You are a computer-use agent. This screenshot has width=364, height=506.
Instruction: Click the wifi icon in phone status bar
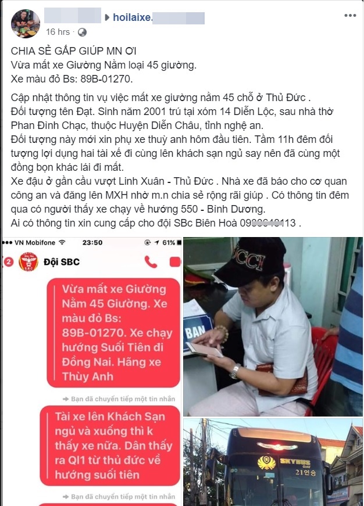coord(62,243)
